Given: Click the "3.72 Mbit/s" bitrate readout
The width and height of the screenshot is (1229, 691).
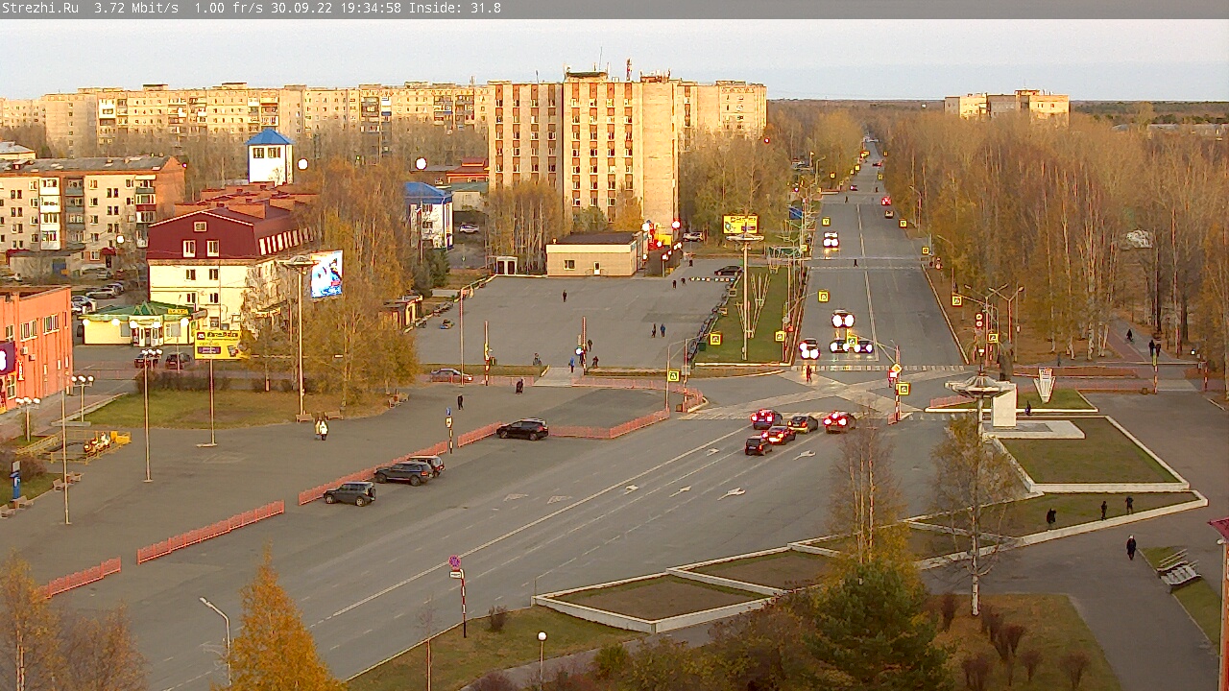Looking at the screenshot, I should point(136,8).
